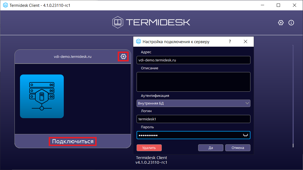
Task: Click the Пароль password field
Action: click(x=189, y=135)
